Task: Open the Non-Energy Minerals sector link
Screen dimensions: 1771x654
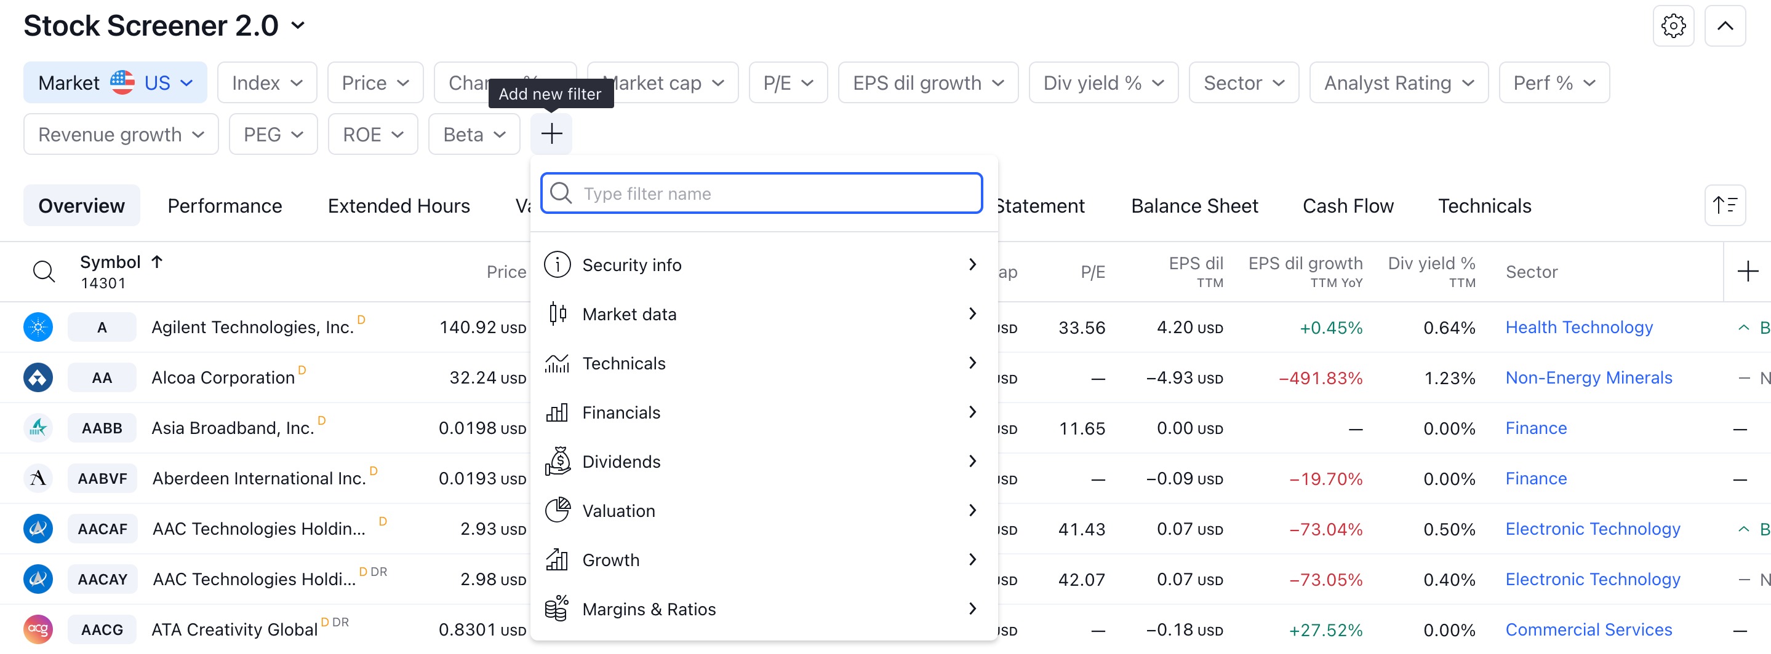Action: coord(1588,377)
